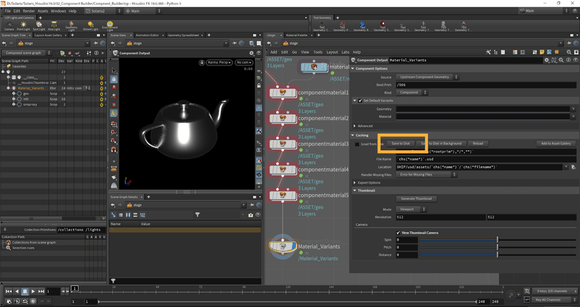This screenshot has height=307, width=580.
Task: Add an Environment Light from shelf
Action: [109, 25]
